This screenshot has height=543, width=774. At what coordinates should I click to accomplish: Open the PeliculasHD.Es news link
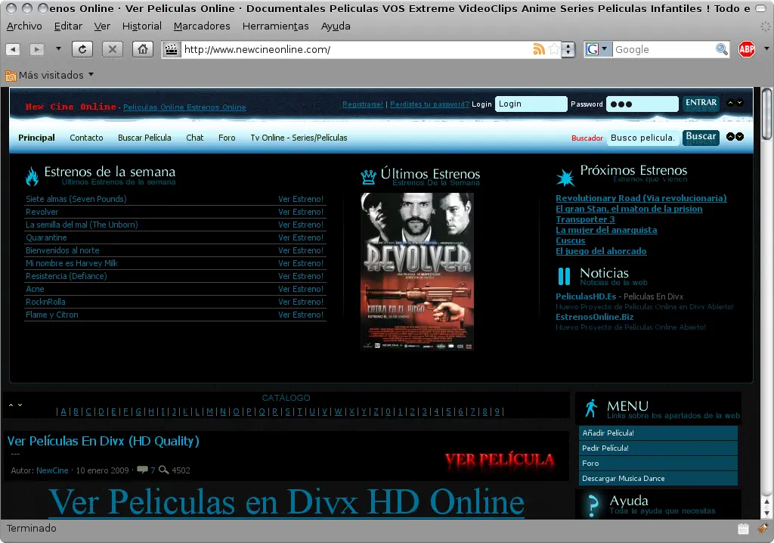pyautogui.click(x=586, y=296)
